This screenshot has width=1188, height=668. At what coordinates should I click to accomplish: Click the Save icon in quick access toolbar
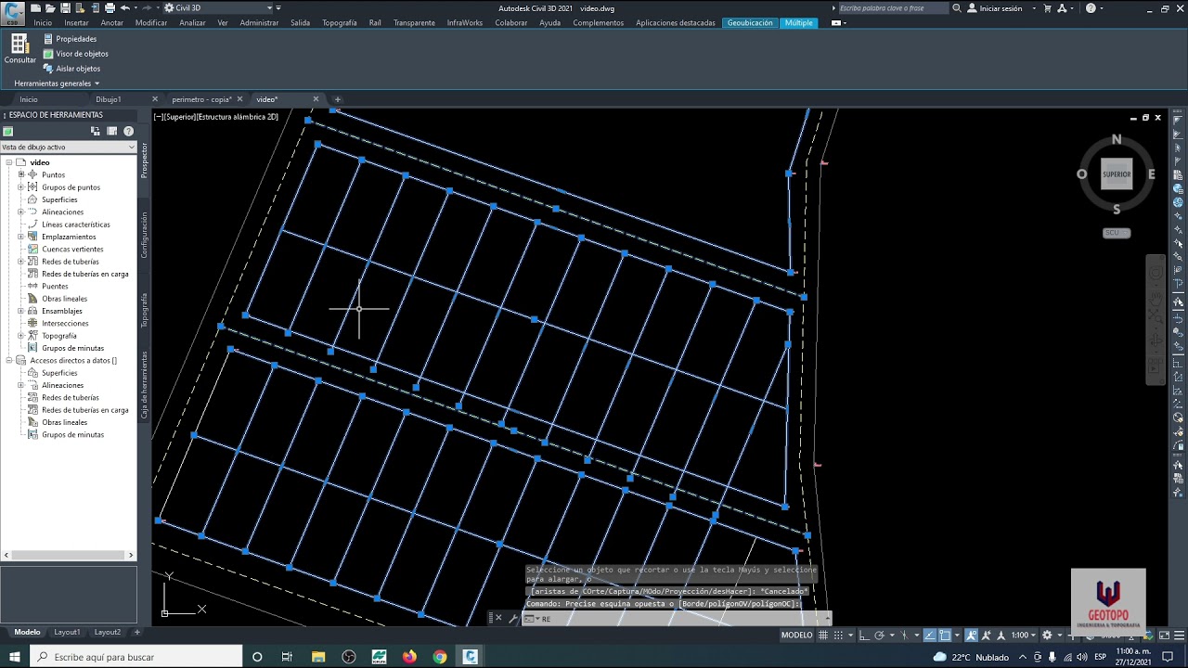coord(66,8)
